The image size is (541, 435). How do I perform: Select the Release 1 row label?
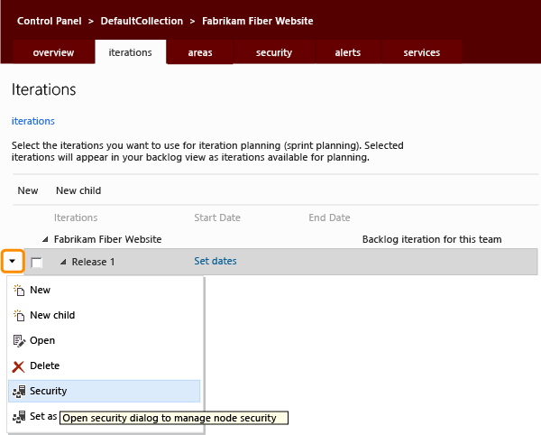pos(93,262)
